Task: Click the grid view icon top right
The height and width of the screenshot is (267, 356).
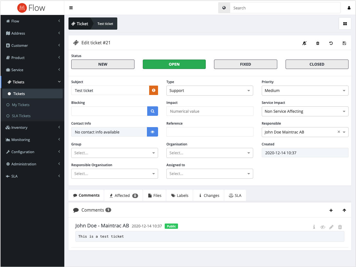Action: click(345, 24)
